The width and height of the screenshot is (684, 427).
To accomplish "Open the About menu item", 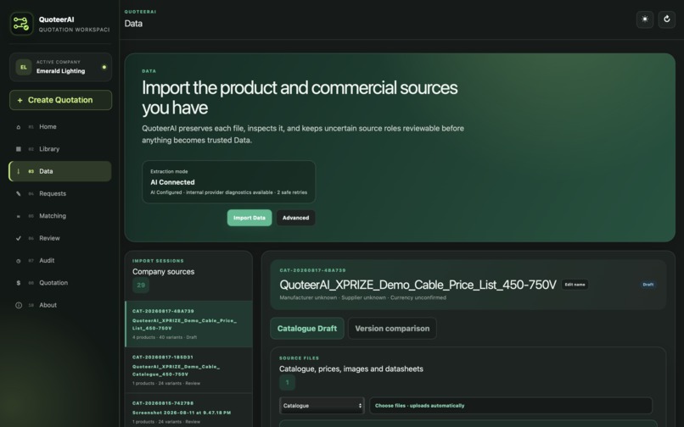I will pos(60,305).
